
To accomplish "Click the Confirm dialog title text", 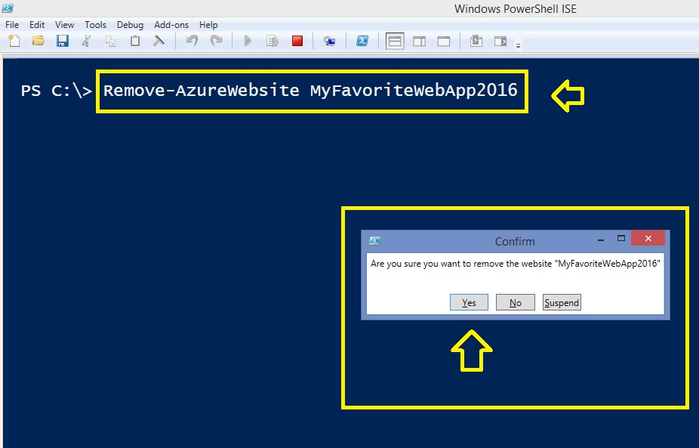I will (x=515, y=242).
